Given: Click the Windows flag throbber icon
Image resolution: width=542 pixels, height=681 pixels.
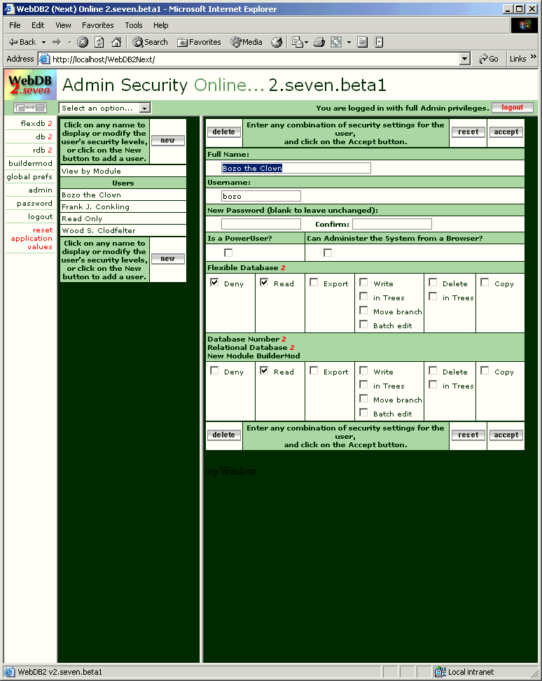Looking at the screenshot, I should [x=524, y=25].
